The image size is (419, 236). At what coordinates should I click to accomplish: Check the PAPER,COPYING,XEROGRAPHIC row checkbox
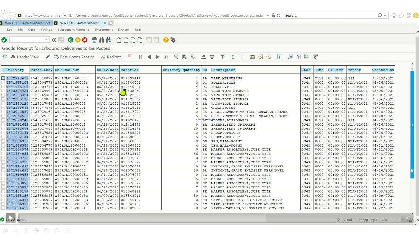coord(3,208)
